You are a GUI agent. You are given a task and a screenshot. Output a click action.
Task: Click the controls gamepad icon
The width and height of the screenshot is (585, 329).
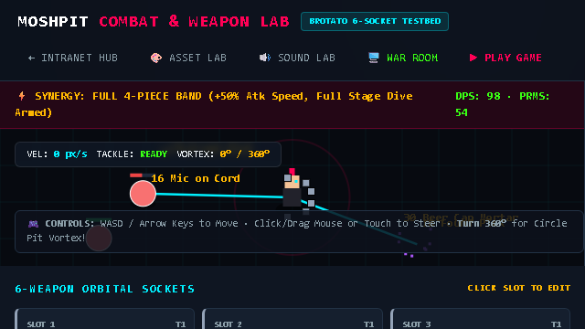tap(33, 224)
